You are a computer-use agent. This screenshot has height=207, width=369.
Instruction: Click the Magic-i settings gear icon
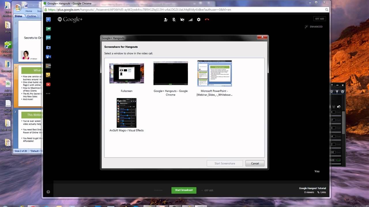coord(342,92)
